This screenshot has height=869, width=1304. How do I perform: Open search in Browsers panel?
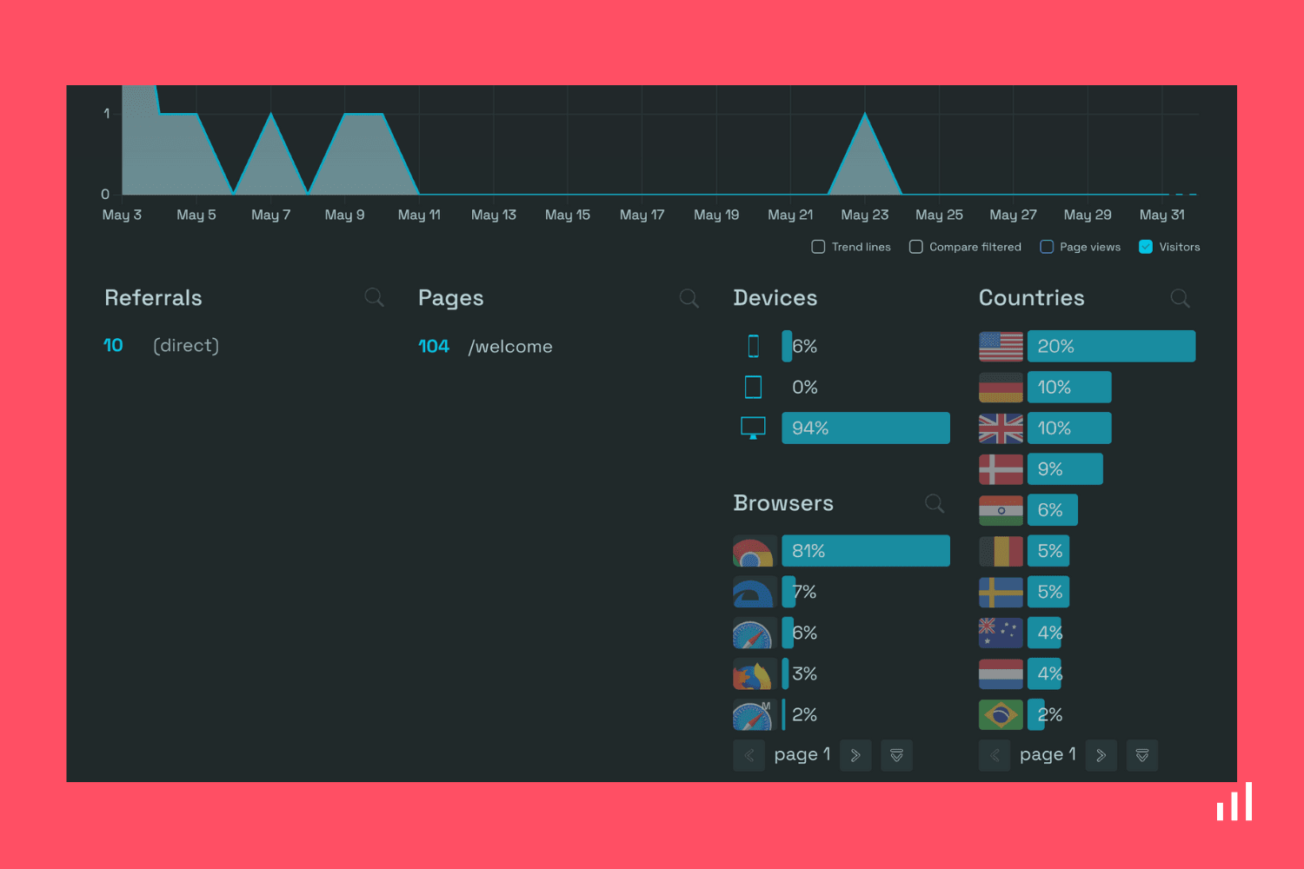(935, 503)
